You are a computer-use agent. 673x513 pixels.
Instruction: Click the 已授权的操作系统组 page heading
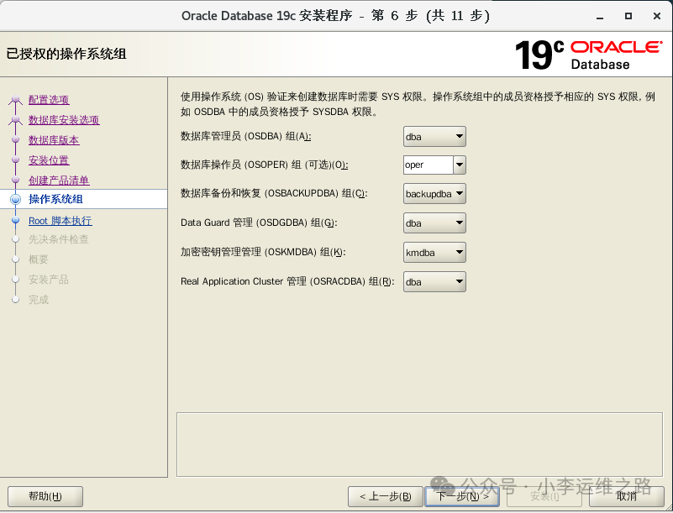66,54
